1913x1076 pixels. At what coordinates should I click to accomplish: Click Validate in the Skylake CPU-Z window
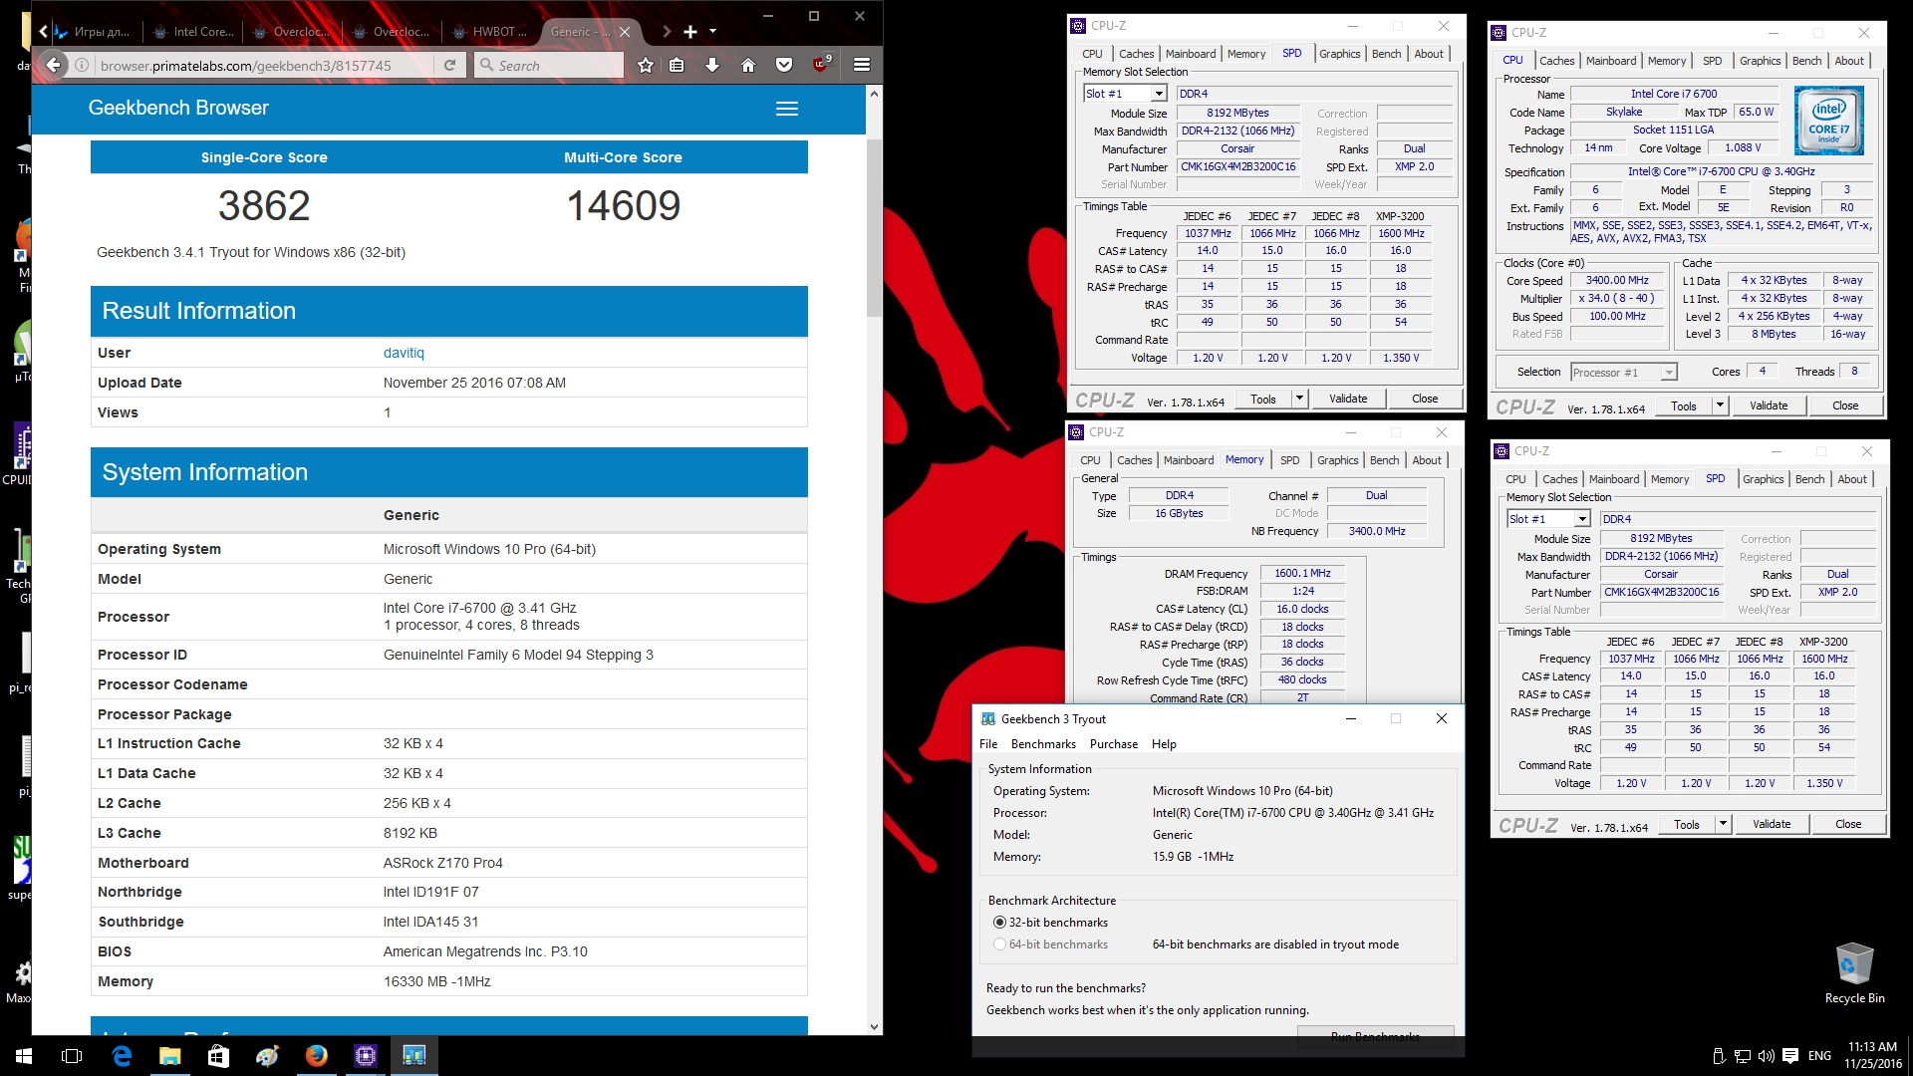(x=1769, y=405)
